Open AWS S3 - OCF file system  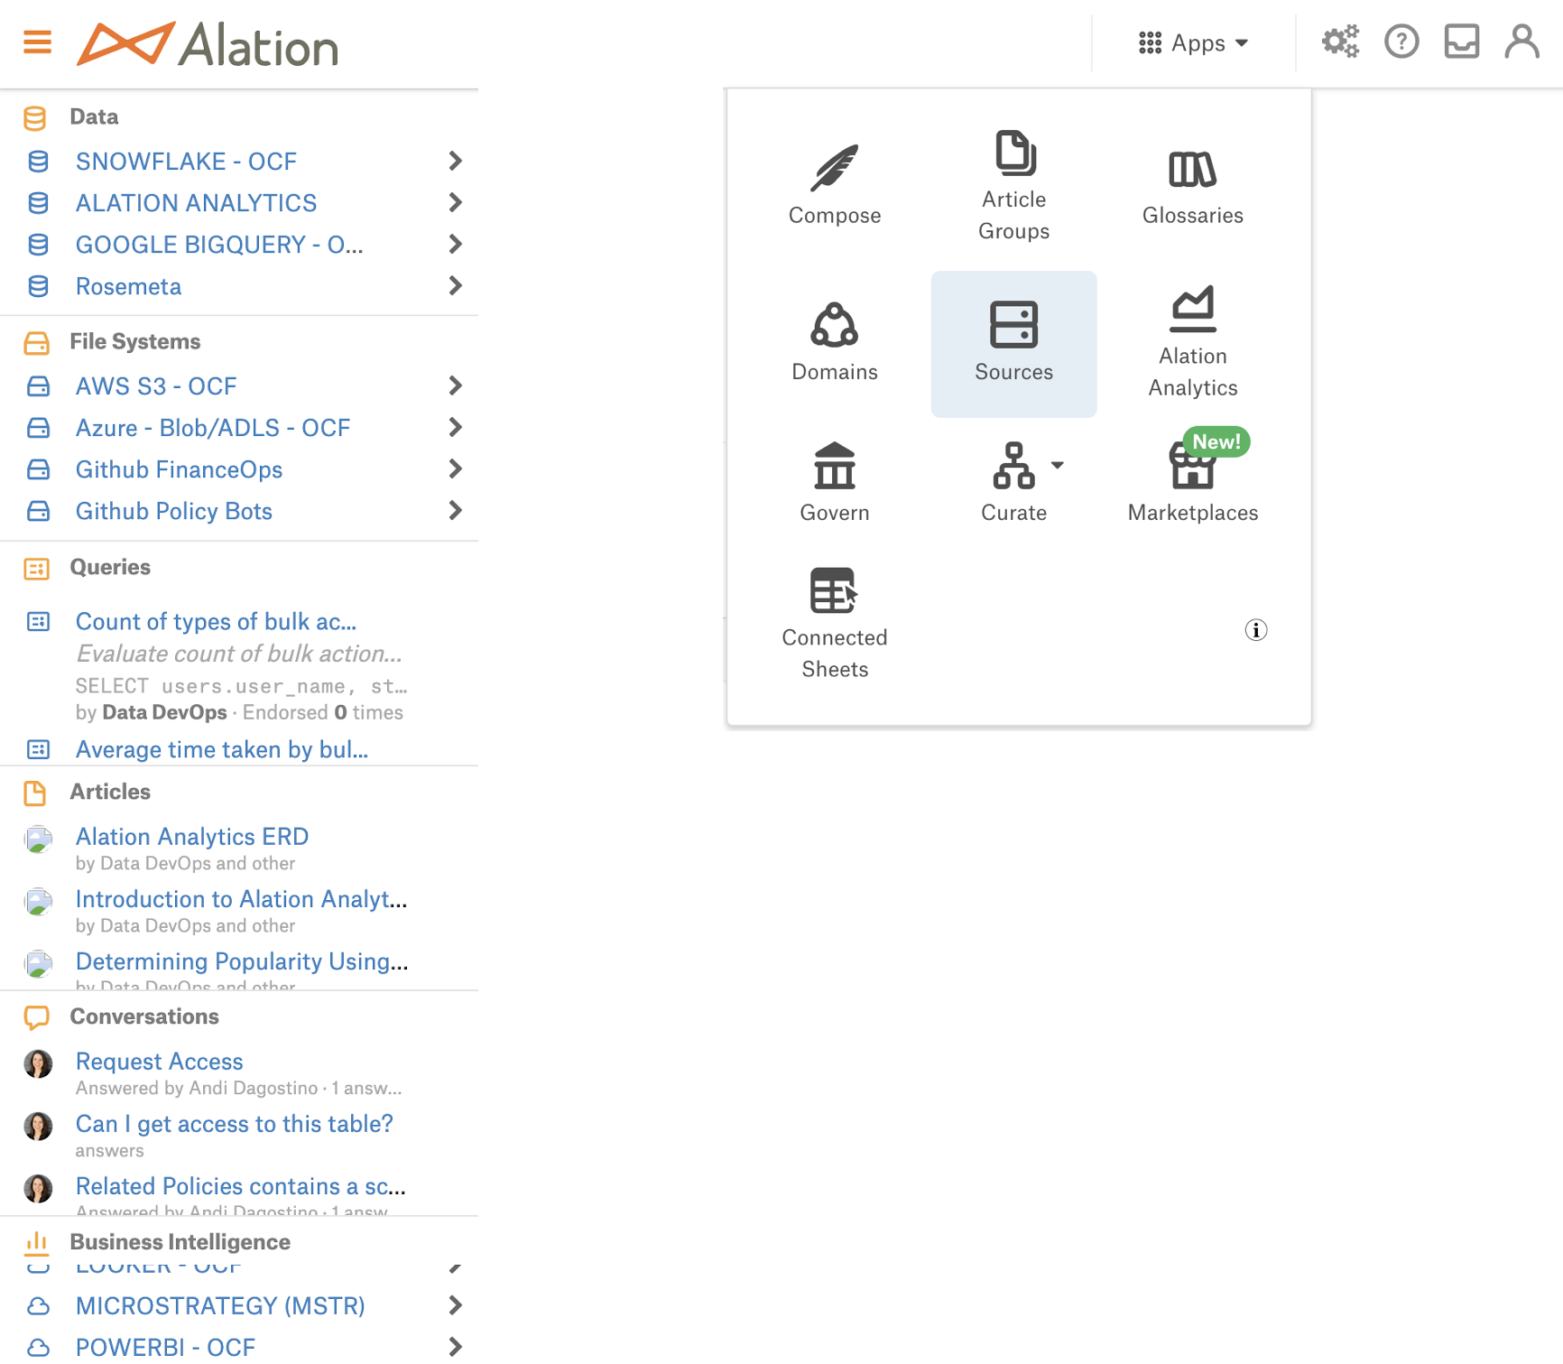[156, 386]
